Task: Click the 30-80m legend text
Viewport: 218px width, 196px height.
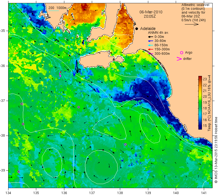Action: (x=160, y=41)
